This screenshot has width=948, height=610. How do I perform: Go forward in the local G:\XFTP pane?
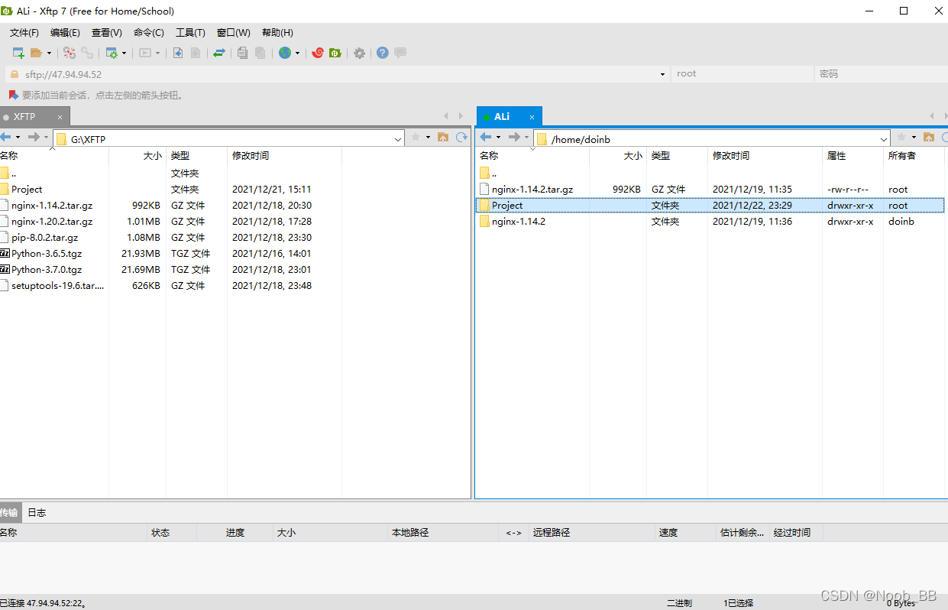(x=34, y=138)
